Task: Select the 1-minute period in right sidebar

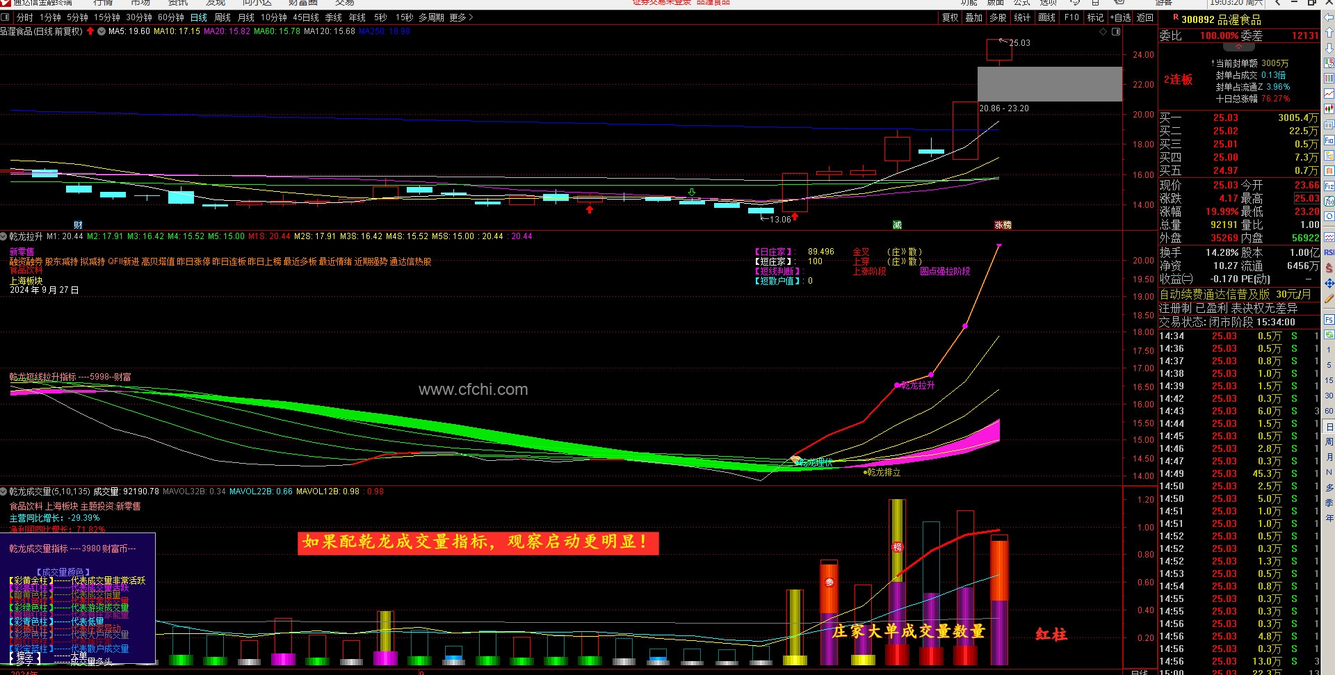Action: point(1329,350)
